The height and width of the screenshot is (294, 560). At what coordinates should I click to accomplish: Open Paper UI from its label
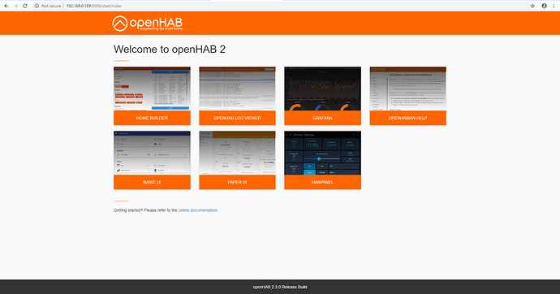pyautogui.click(x=237, y=182)
